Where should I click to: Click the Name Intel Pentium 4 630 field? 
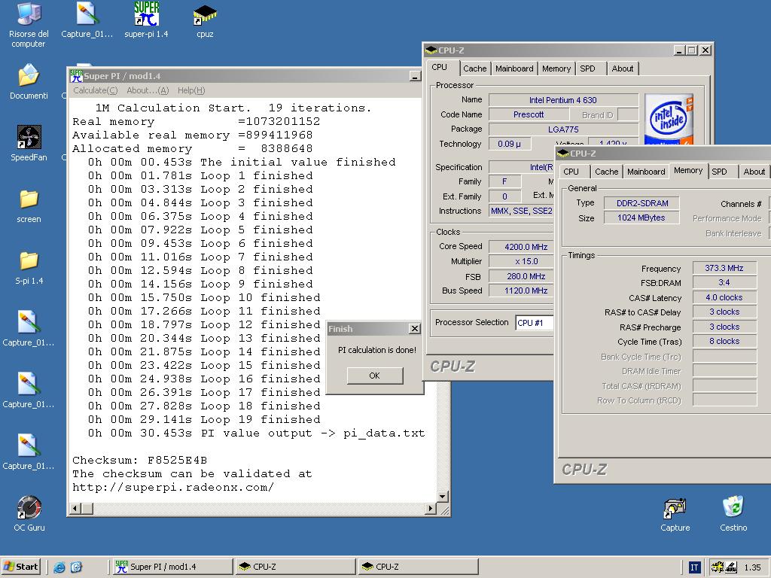click(563, 100)
